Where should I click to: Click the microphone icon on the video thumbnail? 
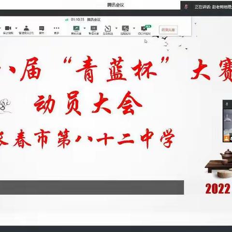227,104
